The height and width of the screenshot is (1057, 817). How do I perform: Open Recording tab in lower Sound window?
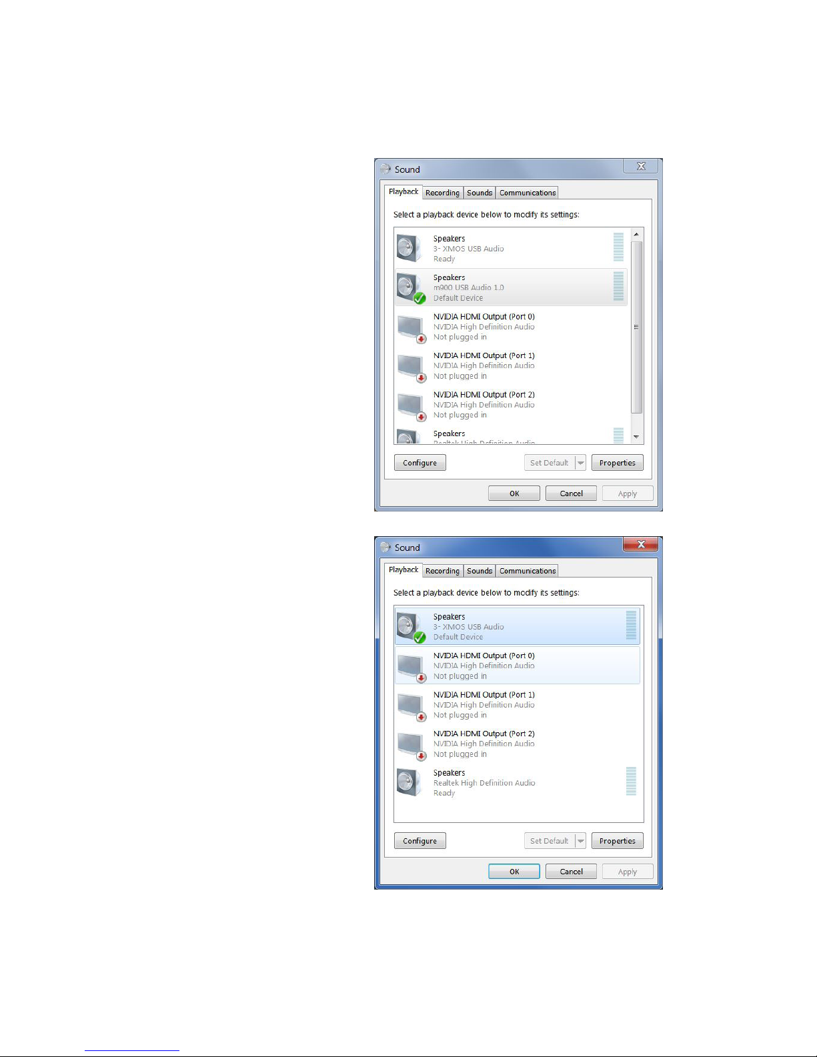442,571
